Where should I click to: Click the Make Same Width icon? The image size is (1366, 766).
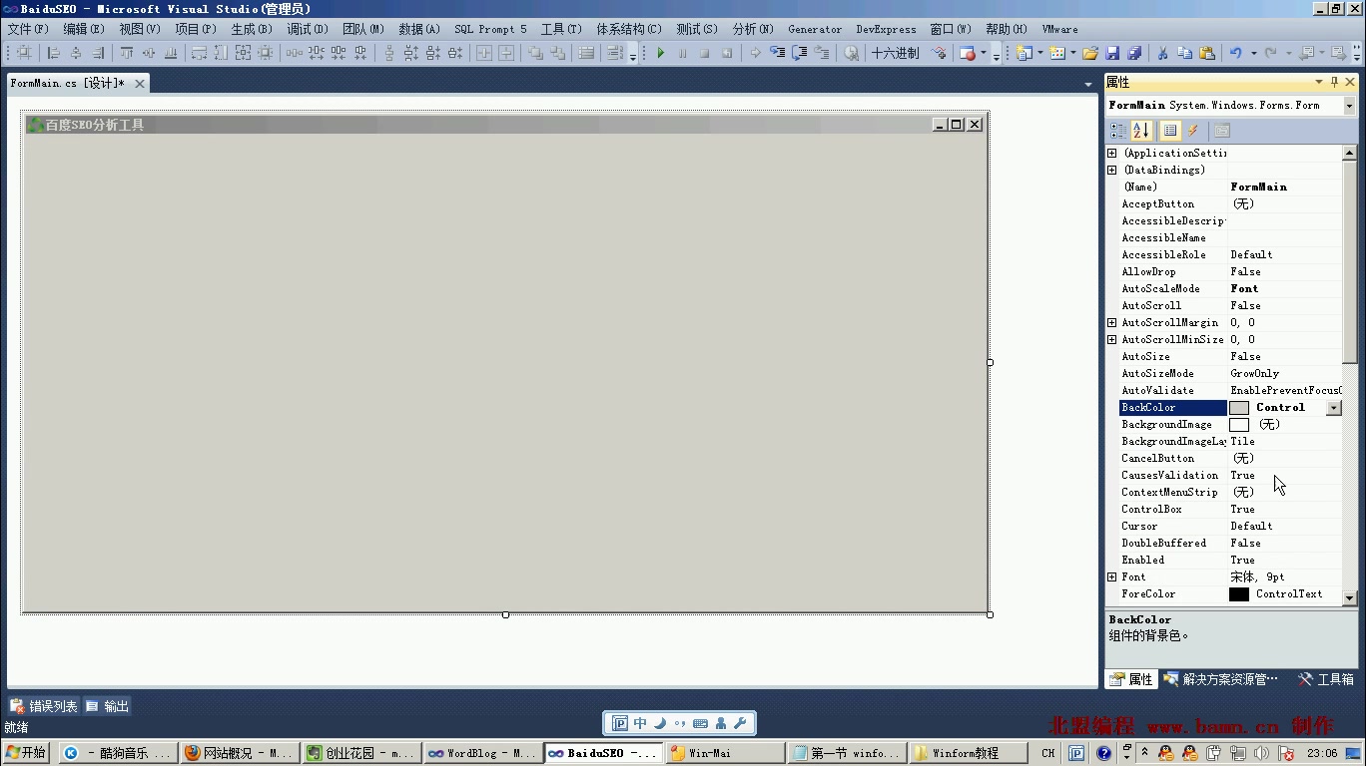tap(199, 53)
